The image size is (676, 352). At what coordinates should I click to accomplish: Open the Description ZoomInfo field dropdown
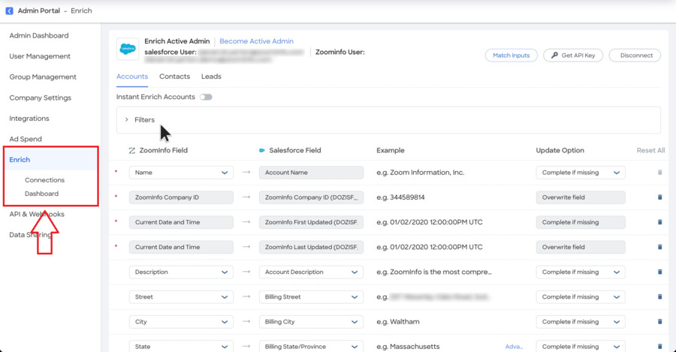click(x=181, y=272)
